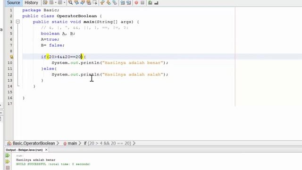This screenshot has width=302, height=170.
Task: Click the commented operators line 4
Action: click(84, 27)
